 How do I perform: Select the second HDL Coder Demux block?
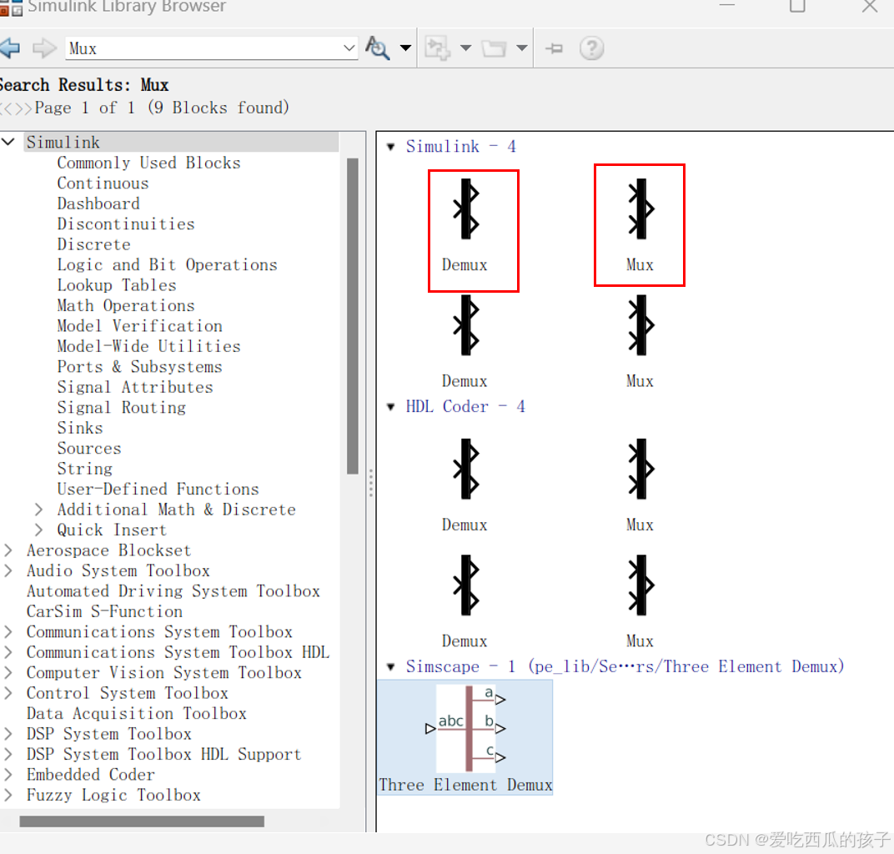click(x=465, y=601)
